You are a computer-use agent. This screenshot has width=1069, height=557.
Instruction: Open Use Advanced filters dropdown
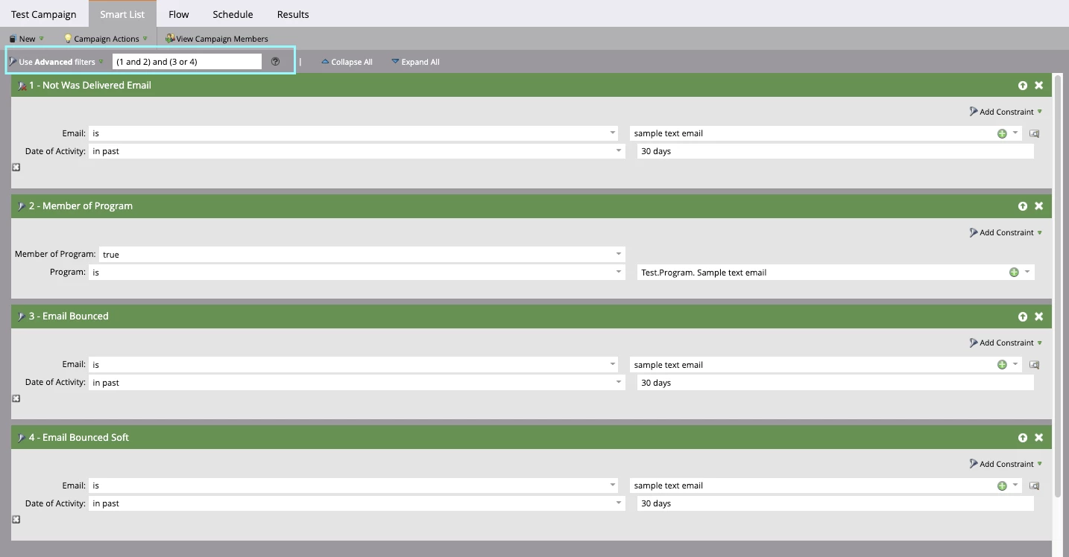pos(57,62)
